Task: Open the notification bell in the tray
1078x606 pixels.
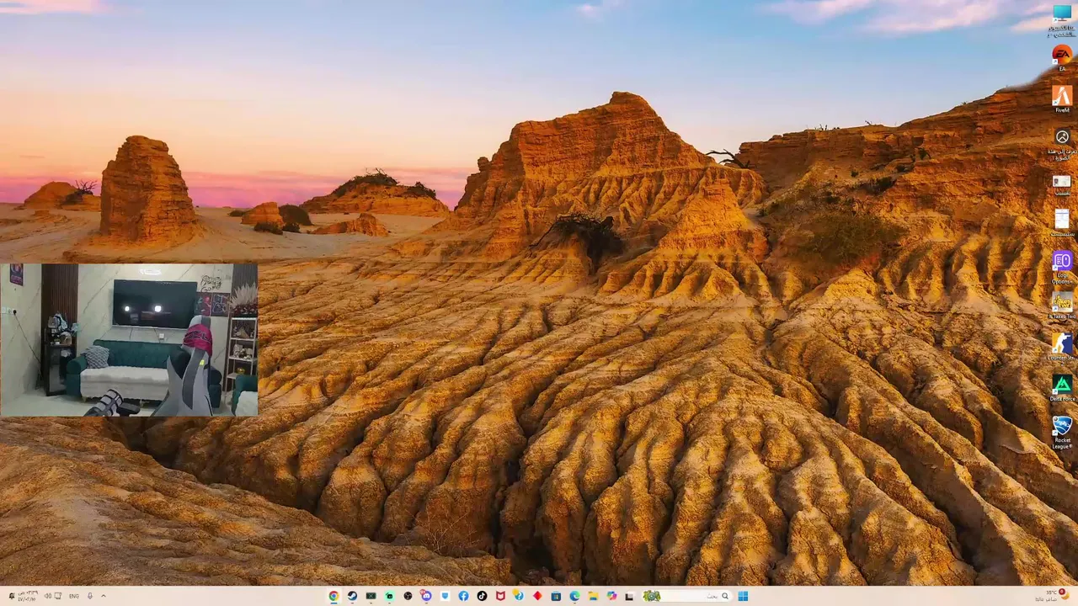Action: click(11, 596)
